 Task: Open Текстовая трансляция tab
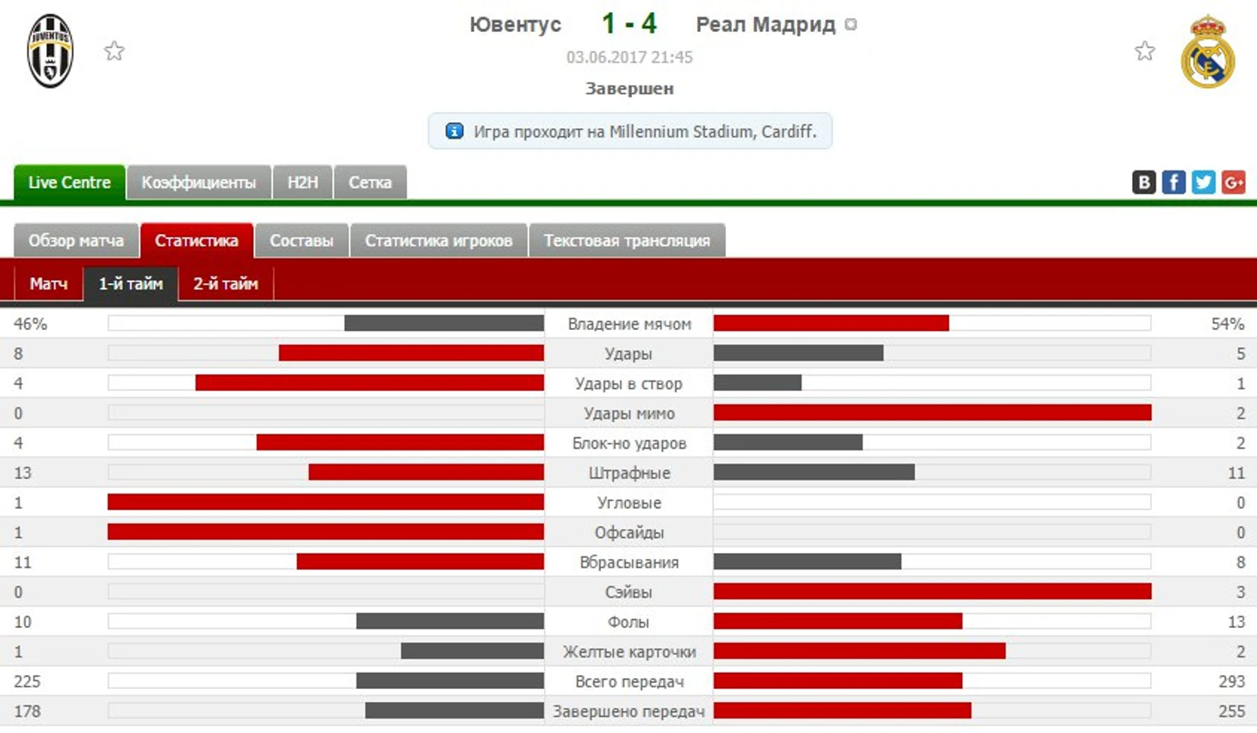(627, 240)
